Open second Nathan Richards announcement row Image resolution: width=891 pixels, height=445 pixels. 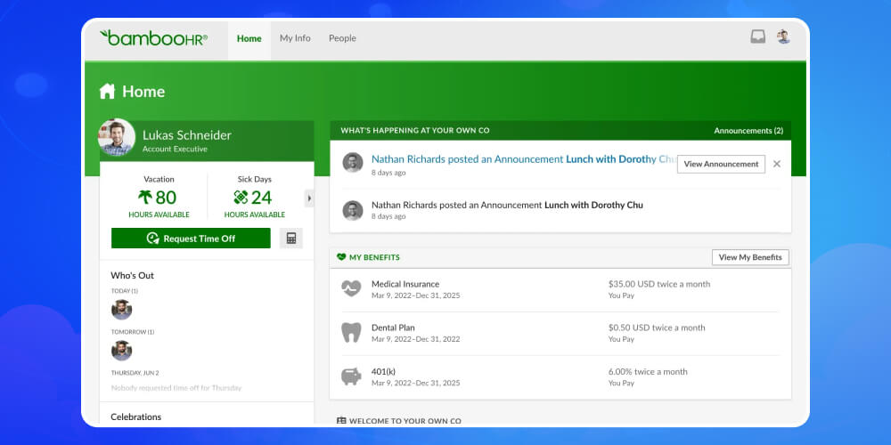click(x=560, y=210)
